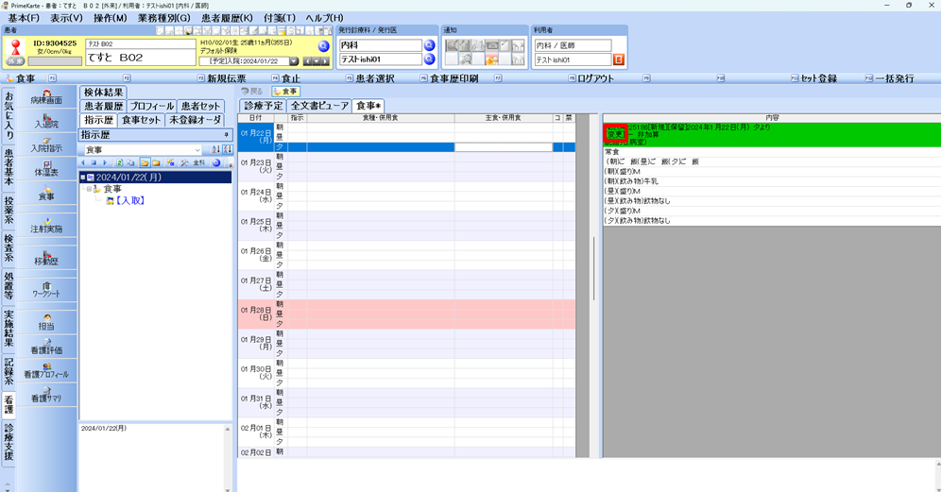Screen dimensions: 942x492
Task: Open the 看護評価 nursing evaluation icon
Action: [x=46, y=347]
